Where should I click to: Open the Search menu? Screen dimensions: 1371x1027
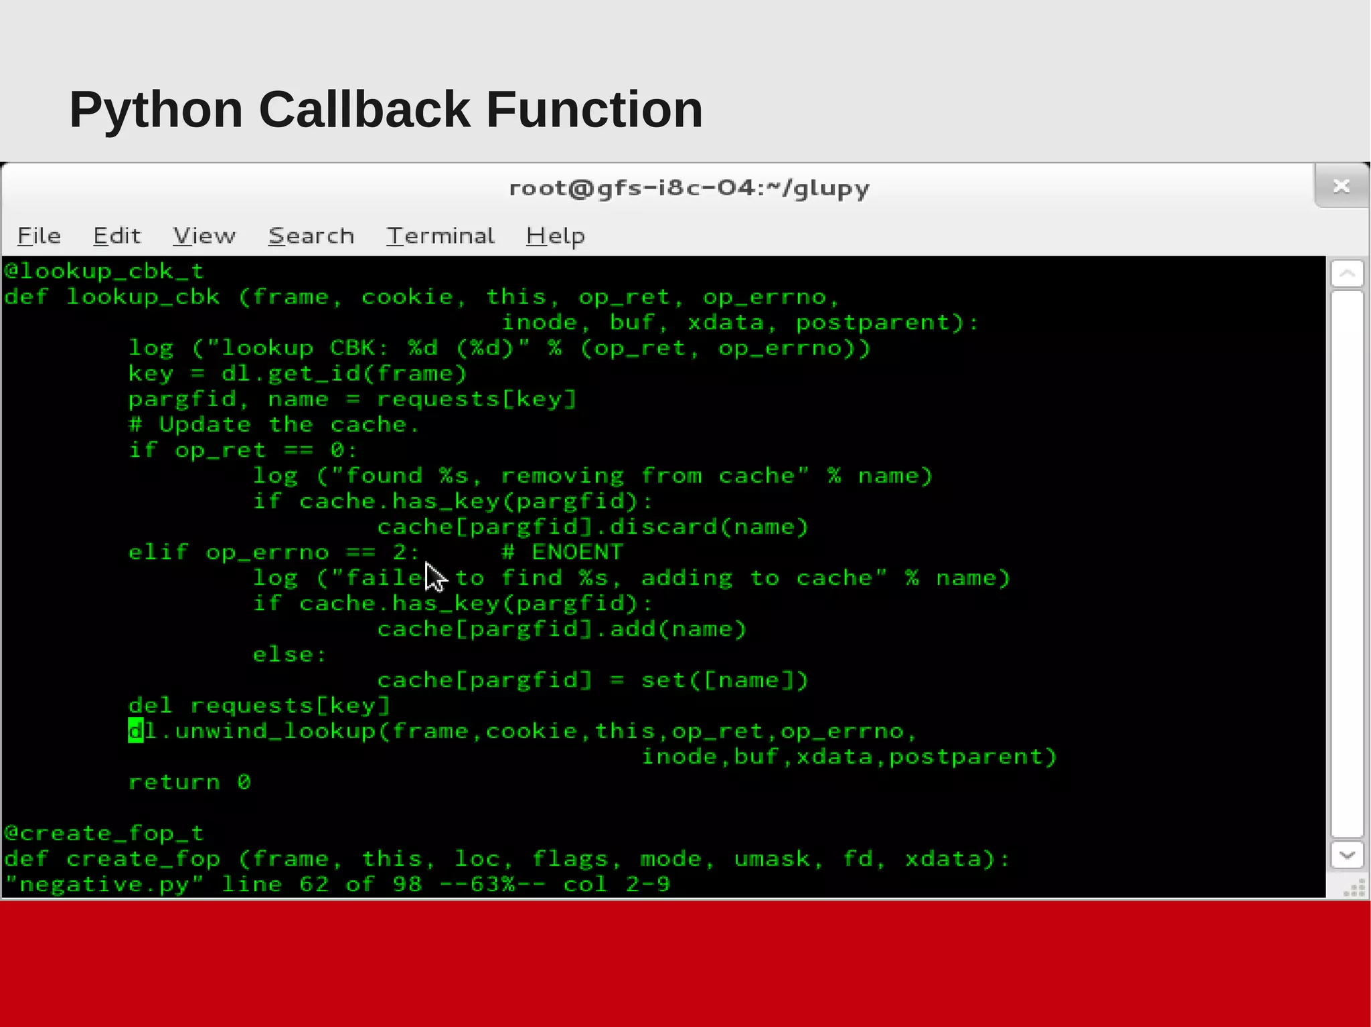click(x=311, y=236)
